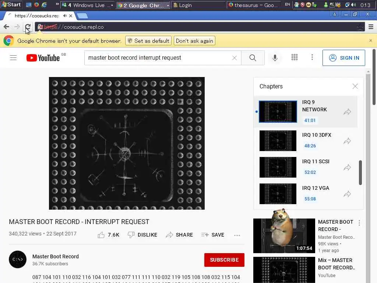Image resolution: width=377 pixels, height=283 pixels.
Task: Open the YouTube hamburger guide menu
Action: (x=13, y=58)
